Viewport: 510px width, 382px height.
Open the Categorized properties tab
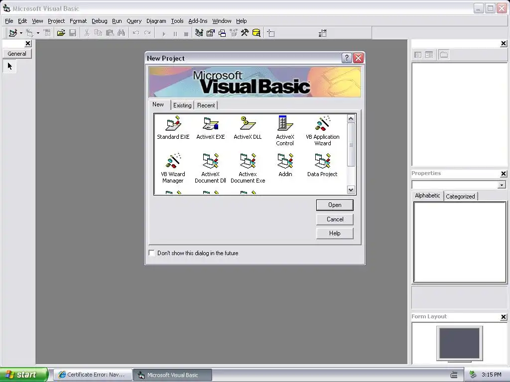coord(460,196)
